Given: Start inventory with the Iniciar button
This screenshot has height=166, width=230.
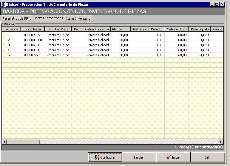Looking at the screenshot, I should (x=173, y=157).
